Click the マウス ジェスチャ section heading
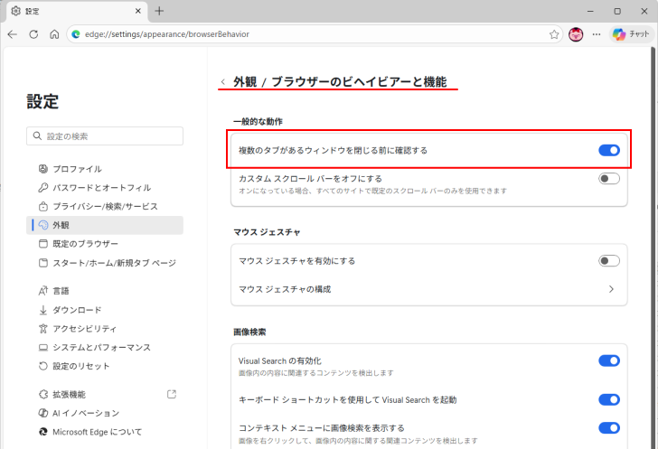Image resolution: width=658 pixels, height=449 pixels. click(267, 232)
